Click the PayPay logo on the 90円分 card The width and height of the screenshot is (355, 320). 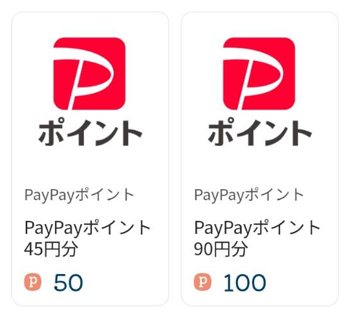(x=259, y=91)
